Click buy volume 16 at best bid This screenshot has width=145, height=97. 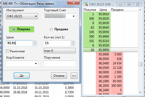coord(92,50)
